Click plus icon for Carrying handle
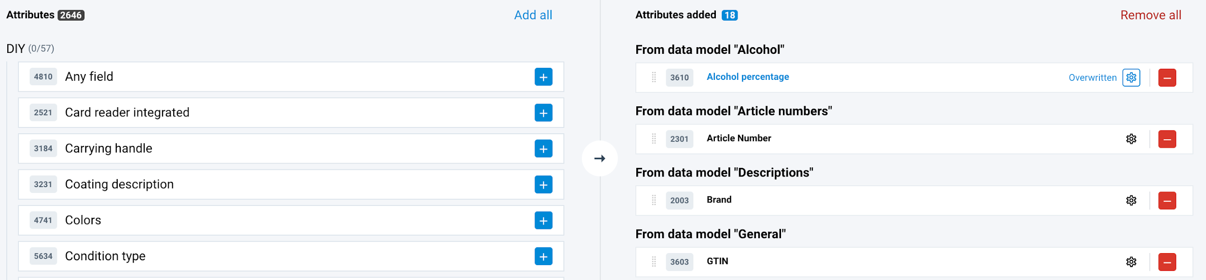The image size is (1206, 280). click(x=543, y=149)
